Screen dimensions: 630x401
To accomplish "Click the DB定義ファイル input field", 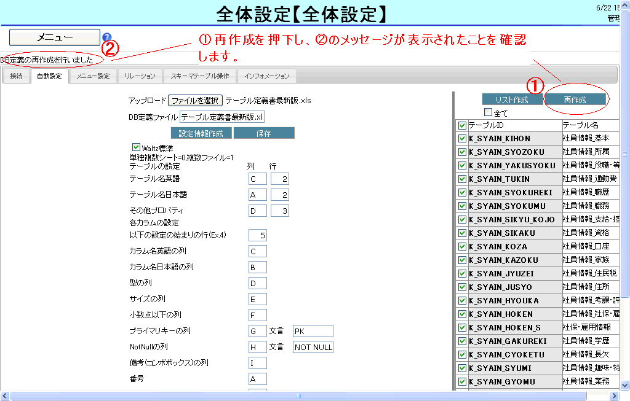I will tap(222, 117).
